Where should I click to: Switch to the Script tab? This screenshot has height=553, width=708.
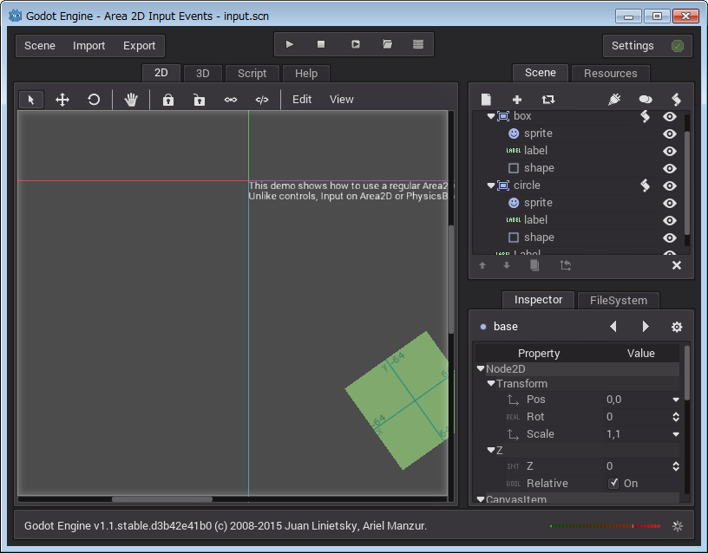click(252, 74)
